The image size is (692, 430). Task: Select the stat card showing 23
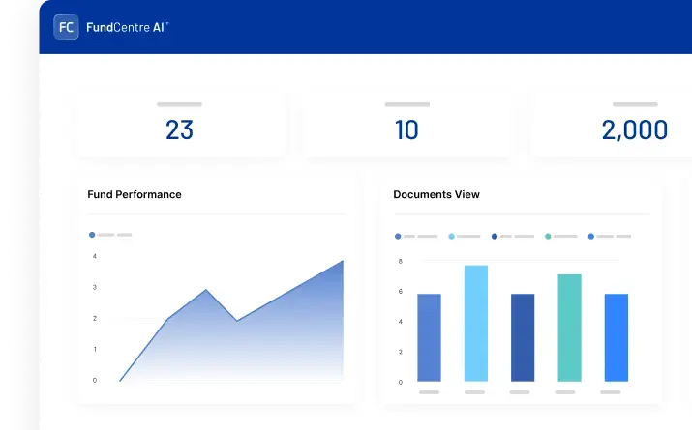pos(181,125)
